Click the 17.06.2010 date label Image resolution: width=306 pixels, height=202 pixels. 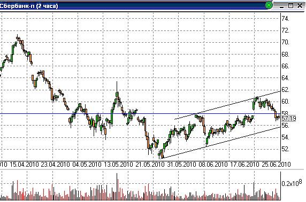click(x=244, y=165)
